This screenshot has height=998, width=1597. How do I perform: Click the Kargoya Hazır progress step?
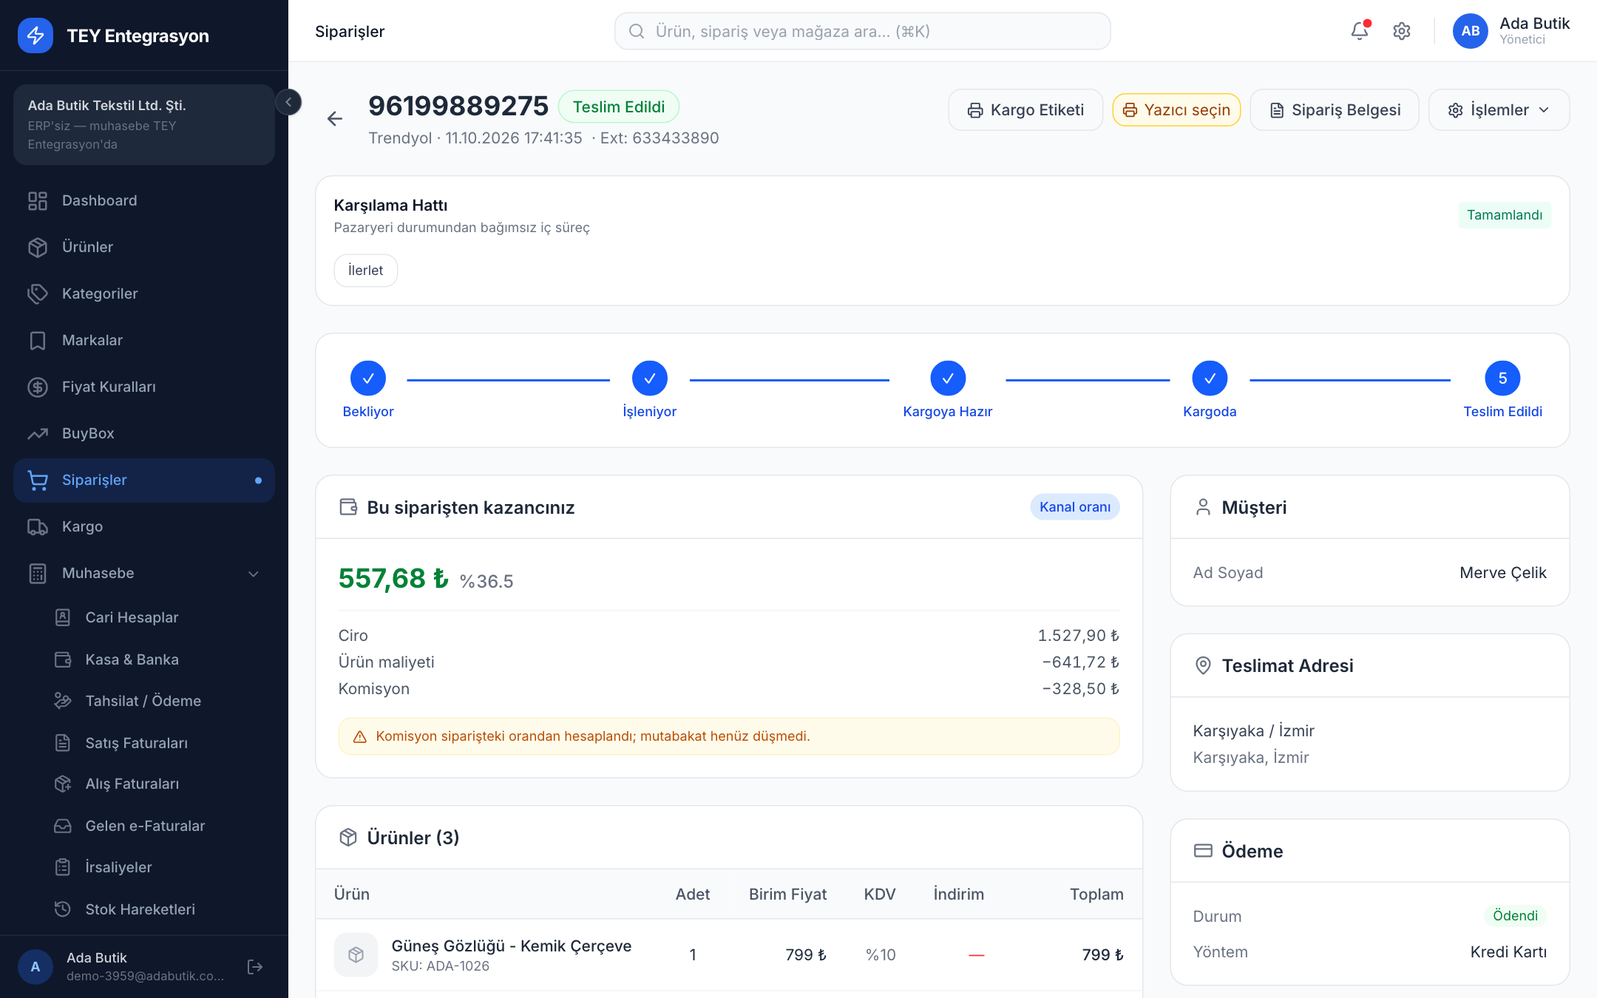[x=947, y=390]
